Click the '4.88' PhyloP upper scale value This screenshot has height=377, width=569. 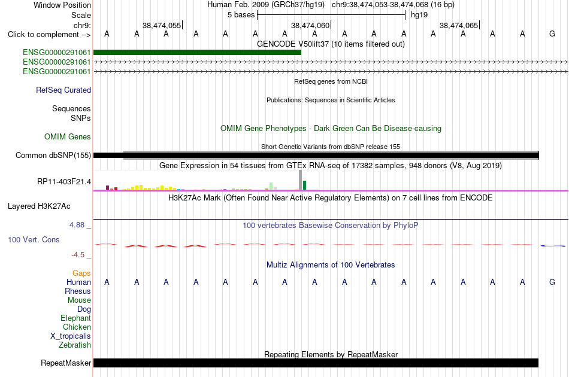pos(77,225)
